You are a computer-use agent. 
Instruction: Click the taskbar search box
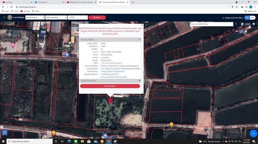pos(30,141)
